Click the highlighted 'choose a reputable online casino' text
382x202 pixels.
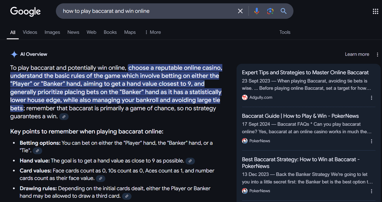[x=175, y=68]
